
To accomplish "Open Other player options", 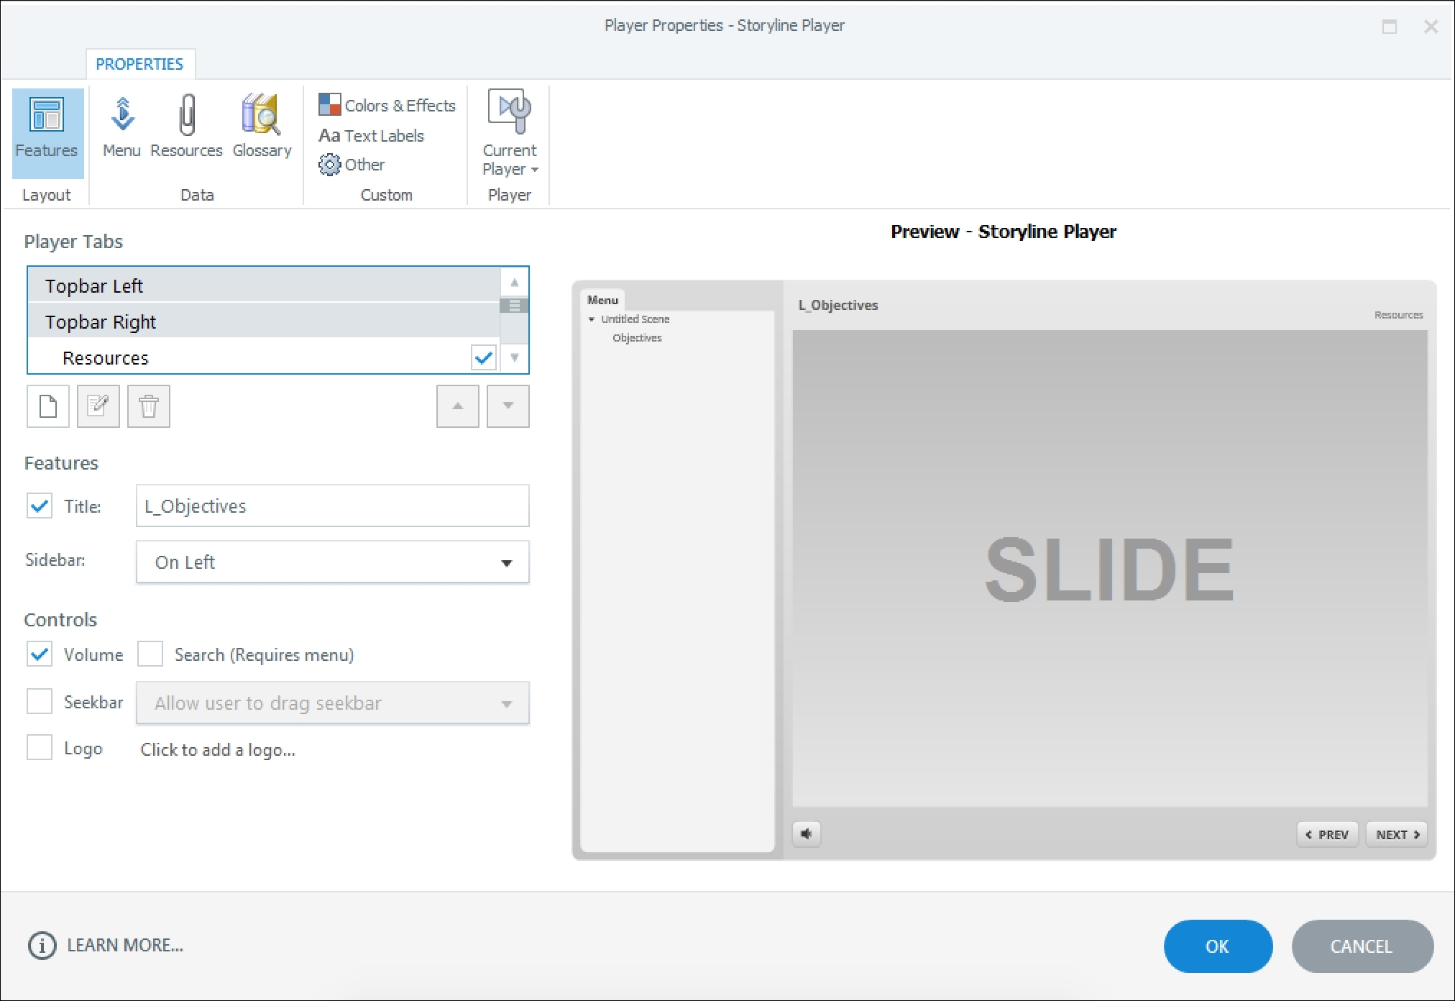I will (352, 165).
